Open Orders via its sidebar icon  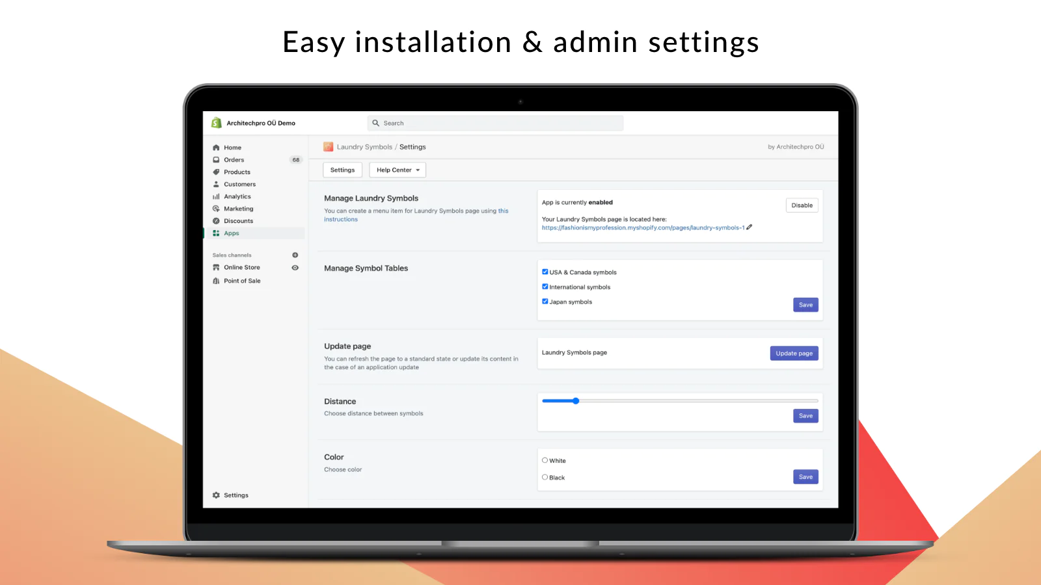(x=216, y=160)
